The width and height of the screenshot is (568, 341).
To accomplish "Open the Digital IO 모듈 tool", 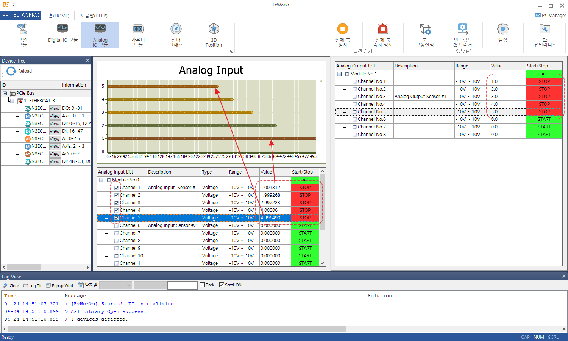I will point(63,33).
